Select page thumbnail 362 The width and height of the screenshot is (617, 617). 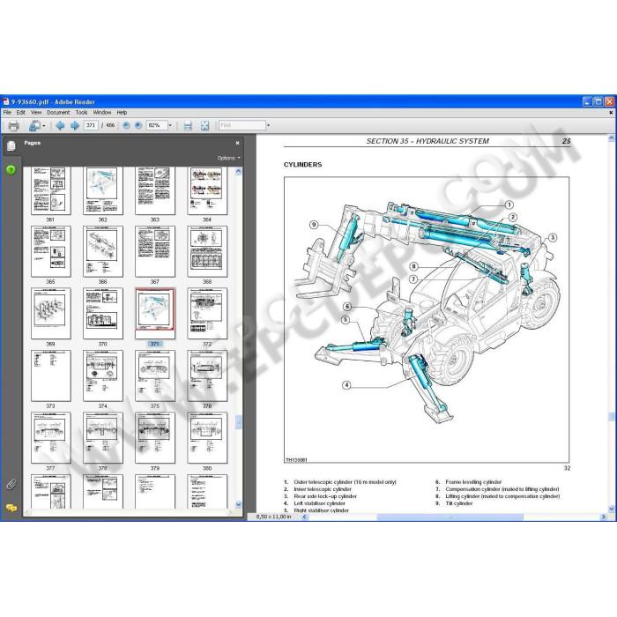pos(103,191)
